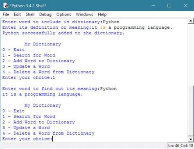Click the second 'My Dictionary' heading
Image resolution: width=194 pixels, height=149 pixels.
(43, 106)
